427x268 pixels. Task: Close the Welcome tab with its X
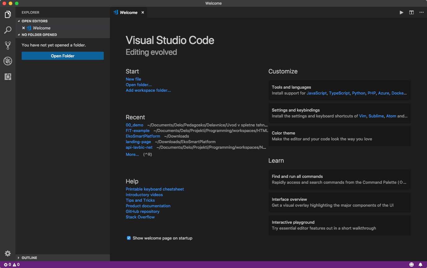(143, 12)
